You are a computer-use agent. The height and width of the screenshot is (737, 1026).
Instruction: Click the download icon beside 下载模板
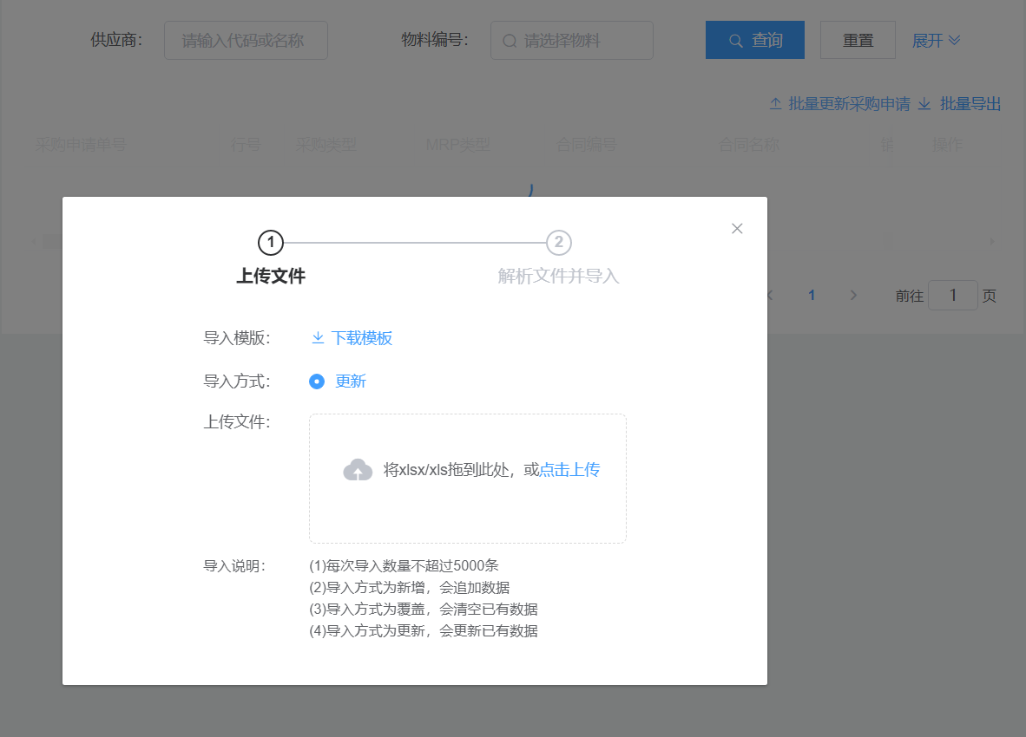click(x=318, y=338)
